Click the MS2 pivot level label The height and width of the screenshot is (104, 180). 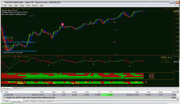[115, 22]
